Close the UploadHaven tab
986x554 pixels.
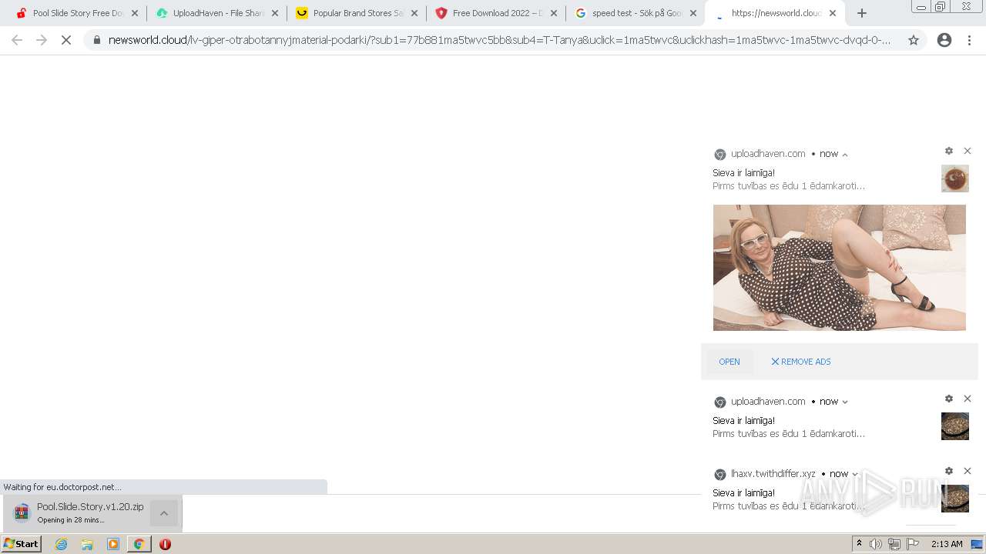point(275,13)
